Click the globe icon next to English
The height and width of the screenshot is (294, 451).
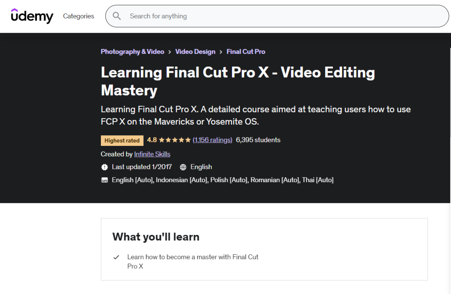tap(183, 167)
